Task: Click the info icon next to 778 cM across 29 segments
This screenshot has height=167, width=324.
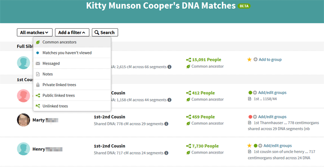Action: 166,124
